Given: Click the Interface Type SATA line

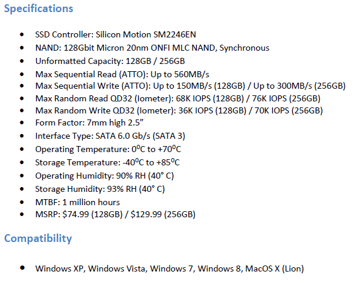Looking at the screenshot, I should (x=110, y=136).
